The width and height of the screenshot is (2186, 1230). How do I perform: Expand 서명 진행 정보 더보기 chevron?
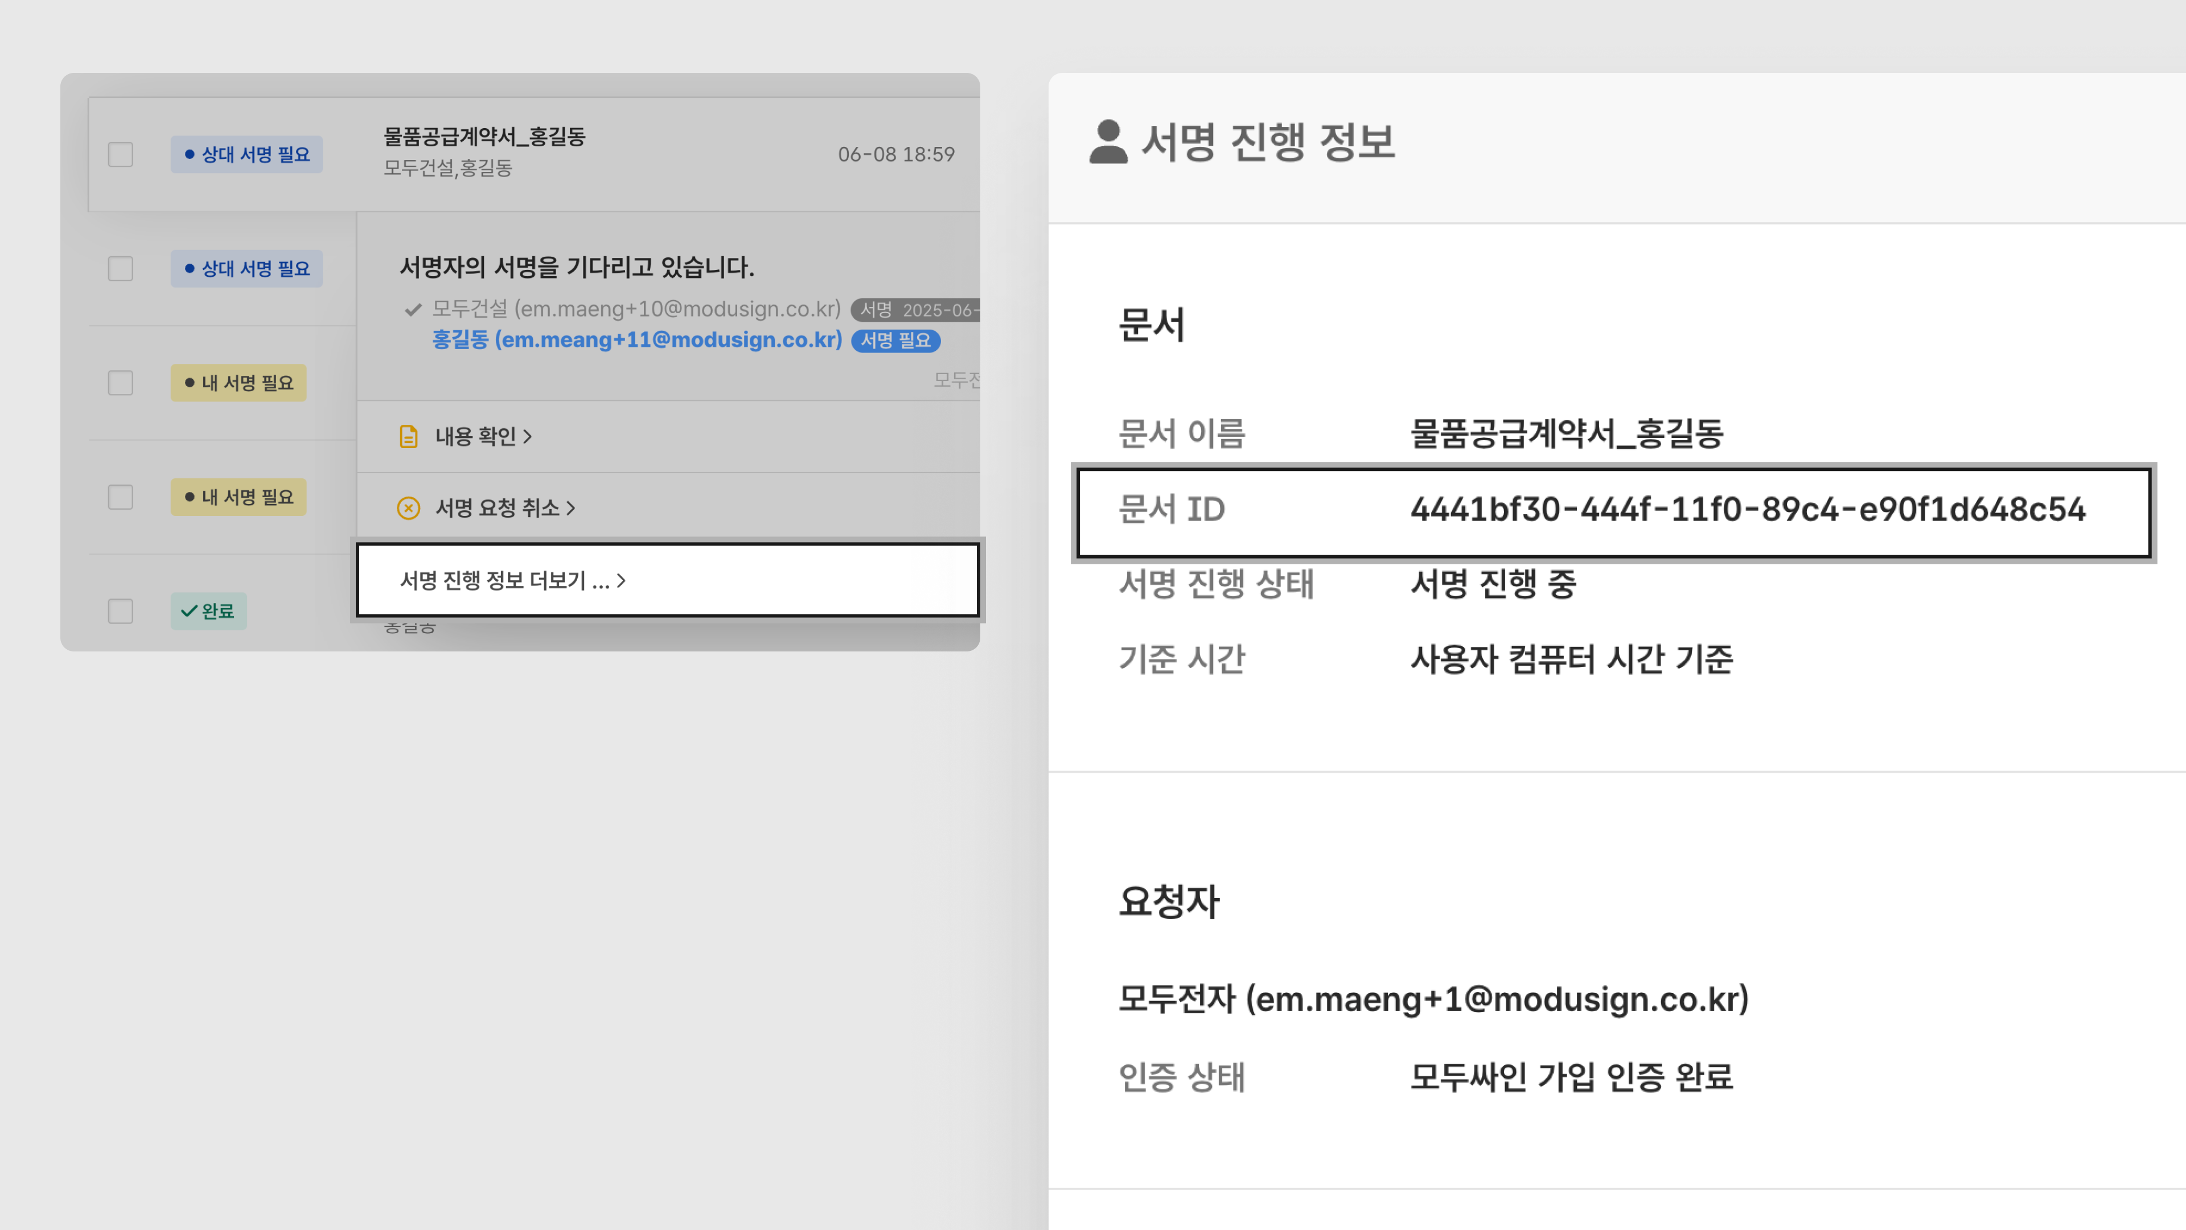(621, 581)
